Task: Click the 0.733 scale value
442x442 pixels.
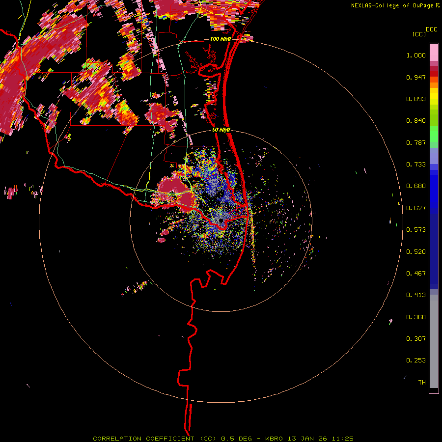Action: coord(416,165)
